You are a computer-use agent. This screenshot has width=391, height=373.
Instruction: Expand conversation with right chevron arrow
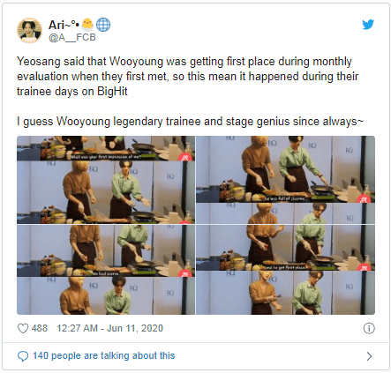tap(369, 356)
